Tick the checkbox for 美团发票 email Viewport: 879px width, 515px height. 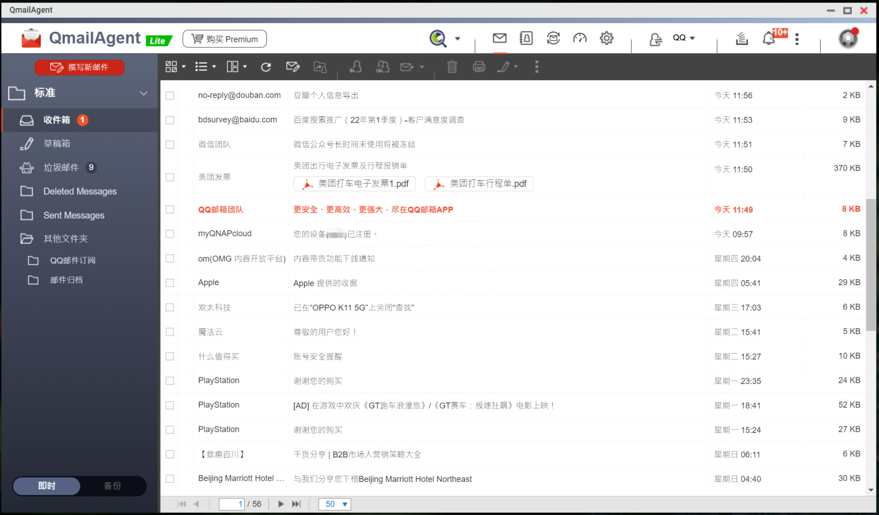pos(170,177)
